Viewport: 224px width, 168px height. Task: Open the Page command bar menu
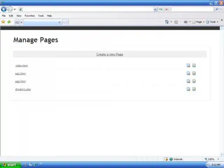198,22
